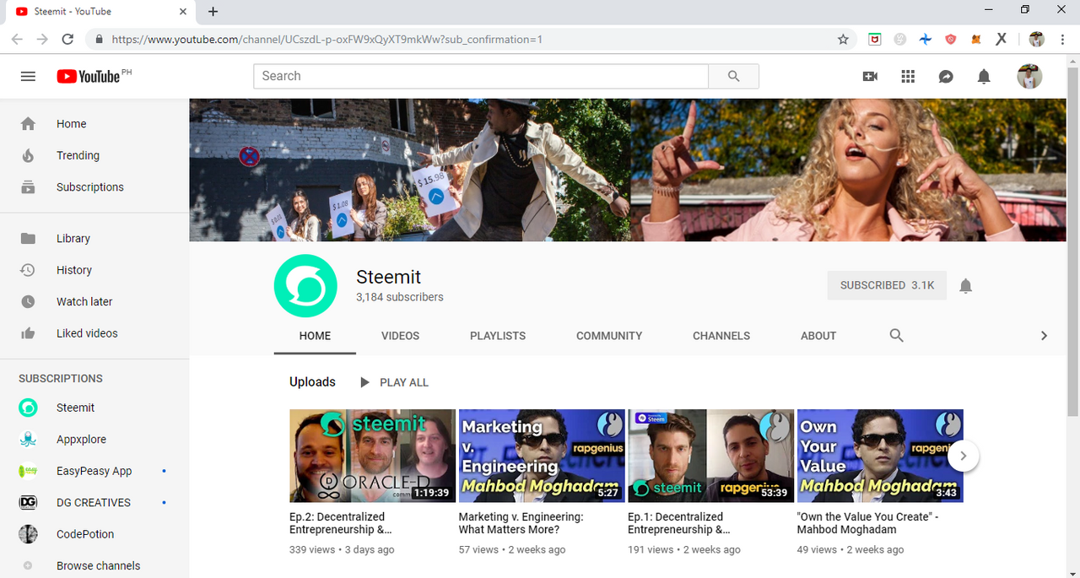Switch to the HOME channel tab

[x=315, y=336]
